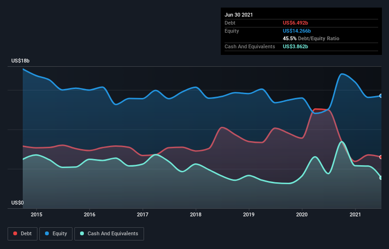Click the Equity label in tooltip
The width and height of the screenshot is (389, 249).
[232, 31]
